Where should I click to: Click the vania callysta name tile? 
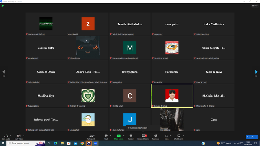click(x=214, y=48)
